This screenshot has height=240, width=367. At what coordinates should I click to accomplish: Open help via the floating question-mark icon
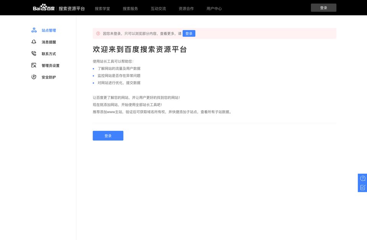pos(362,178)
